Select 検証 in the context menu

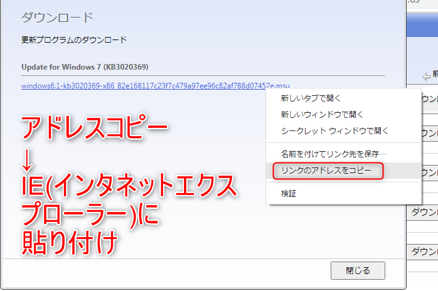344,193
